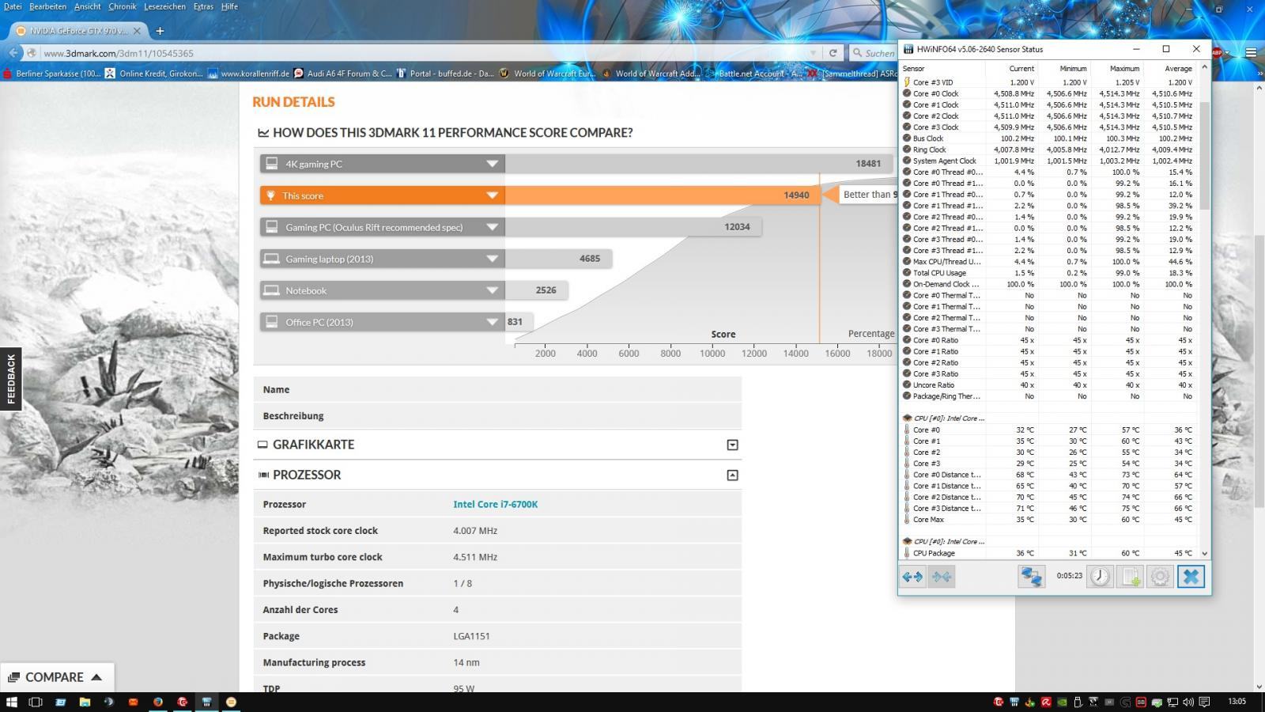Open the Portal - buffed.de bookmark
Viewport: 1265px width, 712px height.
click(x=445, y=74)
